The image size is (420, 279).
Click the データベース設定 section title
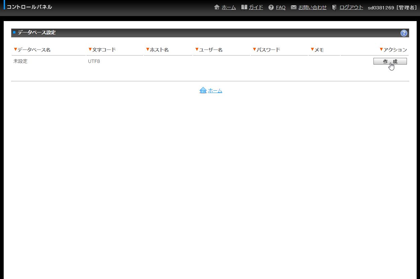click(x=37, y=33)
